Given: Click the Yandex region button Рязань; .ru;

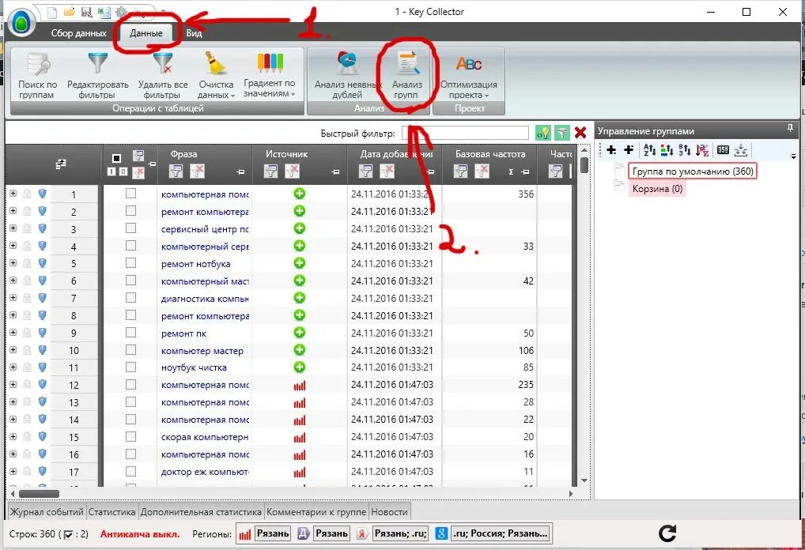Looking at the screenshot, I should [400, 533].
